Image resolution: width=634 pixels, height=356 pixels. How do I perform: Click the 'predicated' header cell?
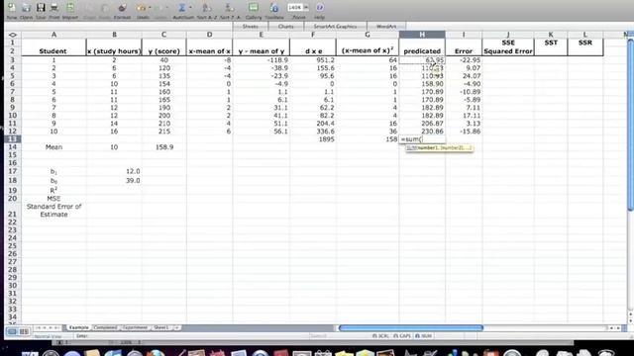[x=422, y=51]
